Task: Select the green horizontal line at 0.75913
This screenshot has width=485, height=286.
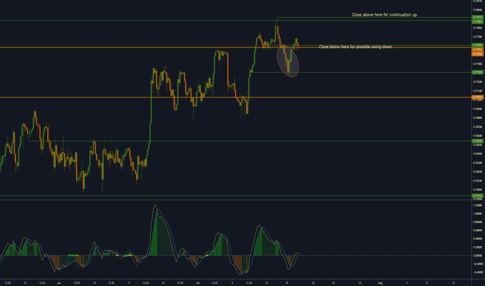Action: click(x=236, y=196)
